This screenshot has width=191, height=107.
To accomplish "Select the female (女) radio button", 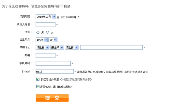I will pyautogui.click(x=47, y=33).
